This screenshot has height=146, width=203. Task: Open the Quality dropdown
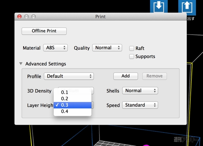(x=107, y=48)
